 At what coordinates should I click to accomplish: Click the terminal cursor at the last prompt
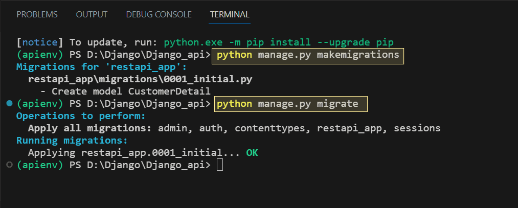coord(220,165)
